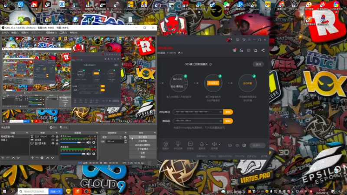
Task: Remove the selected source with the minus icon
Action: click(37, 158)
